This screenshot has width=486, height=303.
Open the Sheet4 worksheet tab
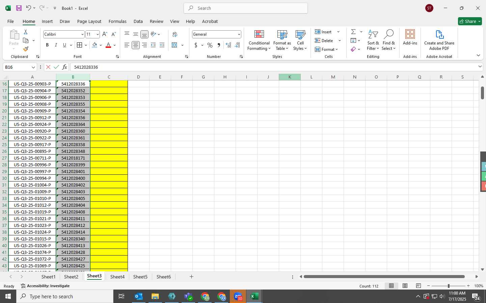(117, 277)
